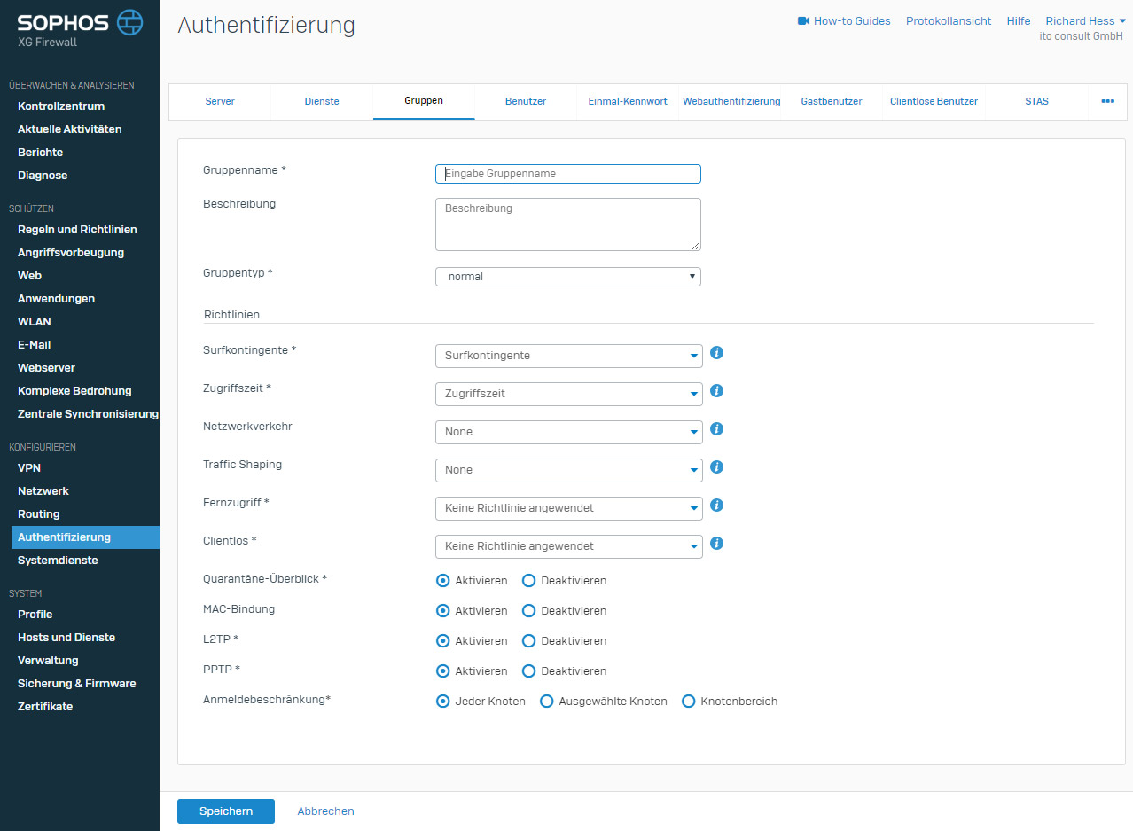1133x831 pixels.
Task: Choose Ausgewählte Knoten login restriction
Action: click(547, 702)
